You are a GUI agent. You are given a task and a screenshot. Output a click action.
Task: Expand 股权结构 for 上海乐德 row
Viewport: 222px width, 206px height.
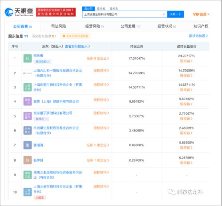tap(101, 85)
